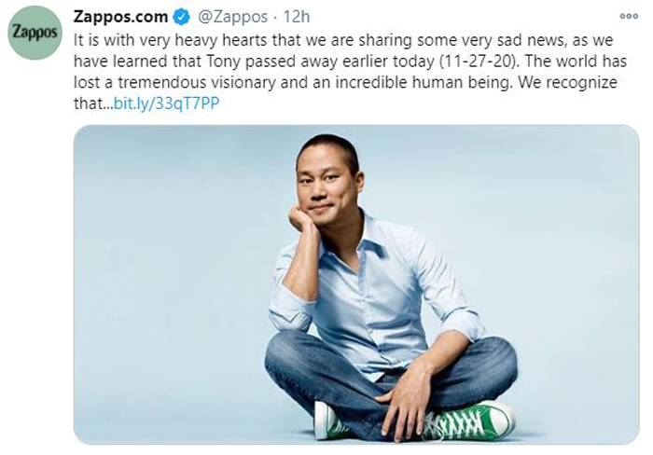Click the tweet text starting "It is with"
Image resolution: width=653 pixels, height=455 pixels.
350,72
